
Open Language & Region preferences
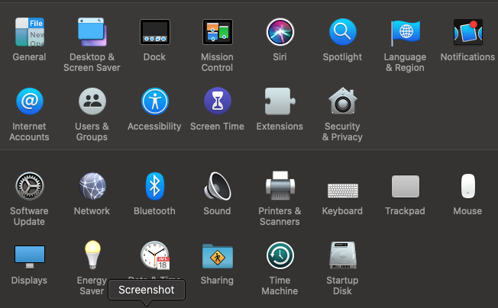pyautogui.click(x=406, y=33)
